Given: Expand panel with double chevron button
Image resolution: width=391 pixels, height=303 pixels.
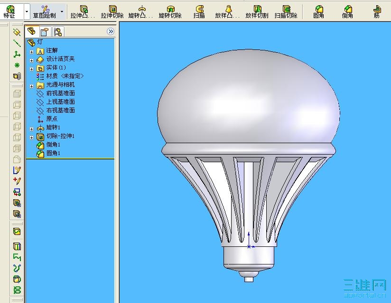Looking at the screenshot, I should (111, 31).
